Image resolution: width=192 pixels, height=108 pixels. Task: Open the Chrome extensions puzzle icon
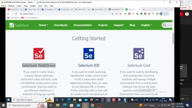tap(149, 14)
